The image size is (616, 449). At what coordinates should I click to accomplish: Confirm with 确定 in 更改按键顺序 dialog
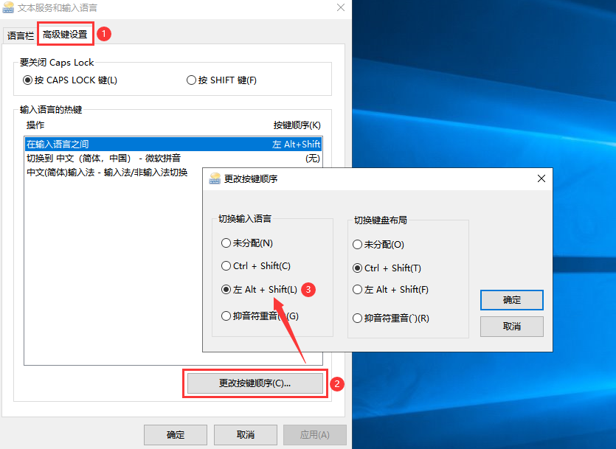tap(511, 300)
